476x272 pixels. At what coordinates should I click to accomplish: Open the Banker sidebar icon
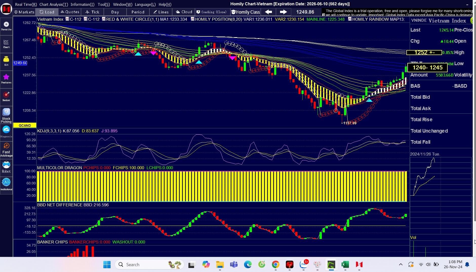6,96
